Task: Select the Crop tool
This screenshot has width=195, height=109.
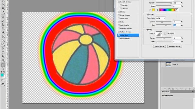Action: point(3,8)
